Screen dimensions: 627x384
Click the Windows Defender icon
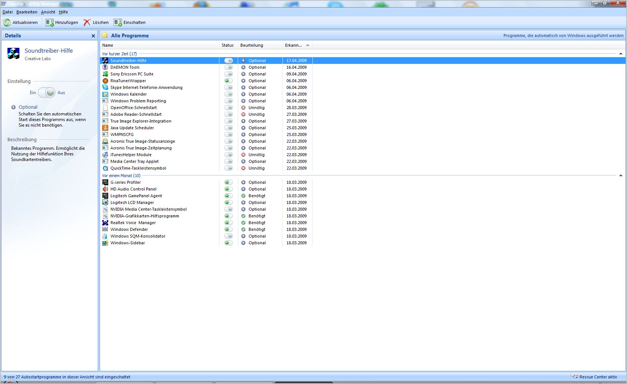(105, 229)
